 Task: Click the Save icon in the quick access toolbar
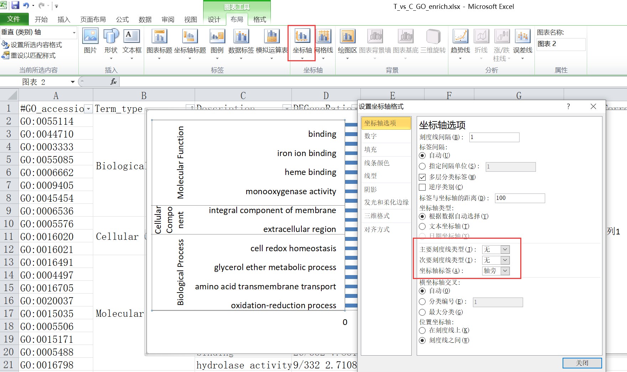[15, 5]
